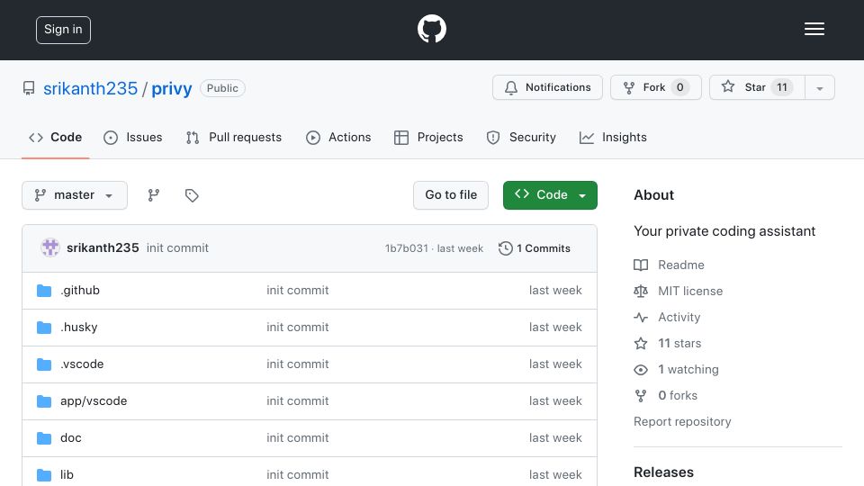Screen dimensions: 864x486
Task: Open srikanth235 author link in commit row
Action: [103, 248]
